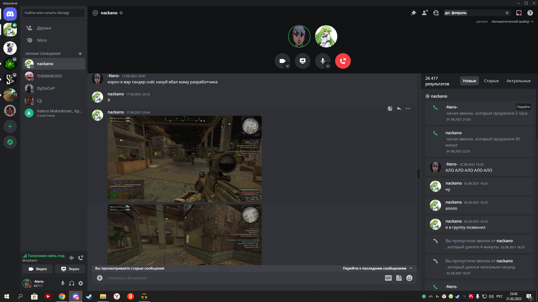Open the inbox icon in header

[x=519, y=13]
